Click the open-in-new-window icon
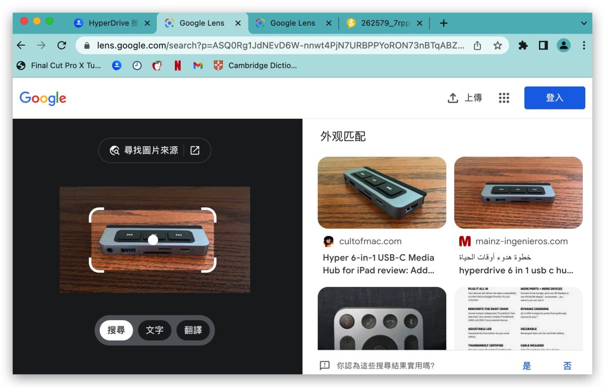Image resolution: width=605 pixels, height=387 pixels. point(195,150)
